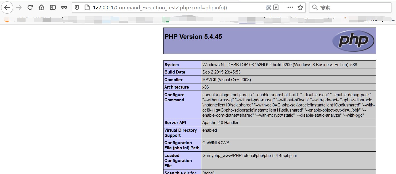This screenshot has height=174, width=396.
Task: Click the Build Date label
Action: [x=175, y=72]
